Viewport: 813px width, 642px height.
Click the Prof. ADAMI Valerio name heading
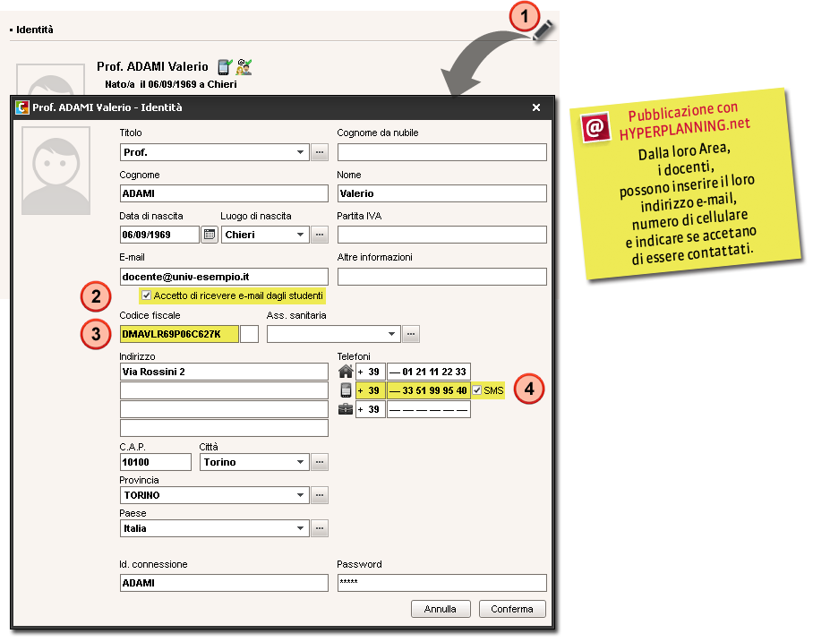point(152,66)
